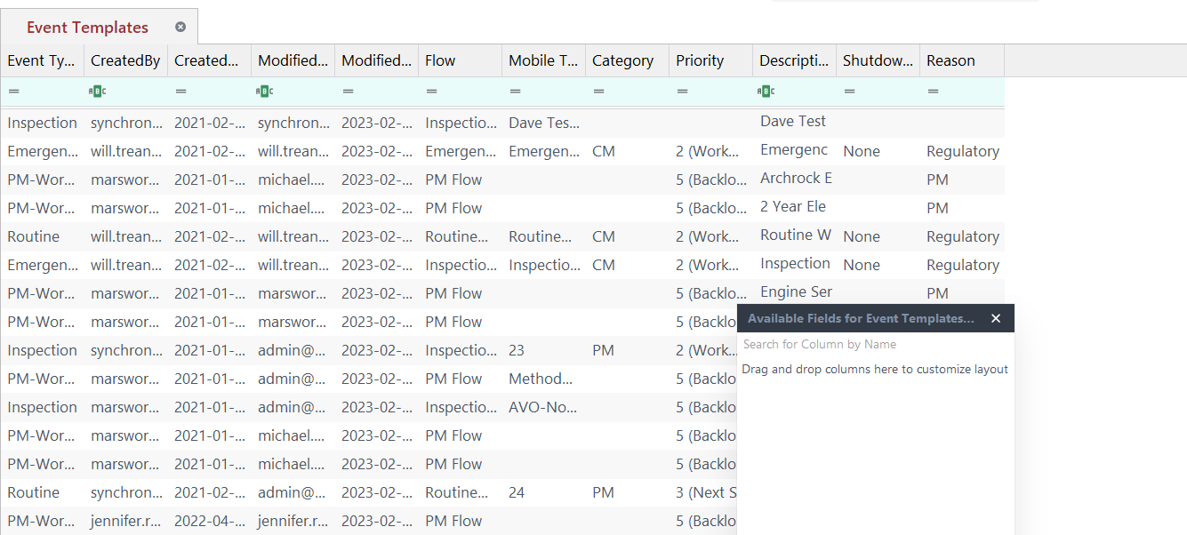Open filter operator for CreatedBy column

(x=98, y=91)
